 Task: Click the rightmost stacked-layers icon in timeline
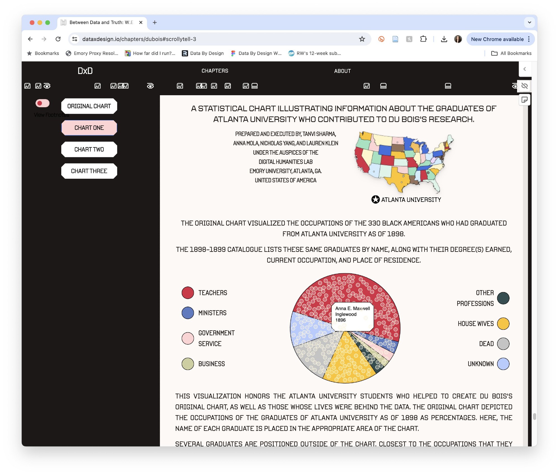pos(448,86)
